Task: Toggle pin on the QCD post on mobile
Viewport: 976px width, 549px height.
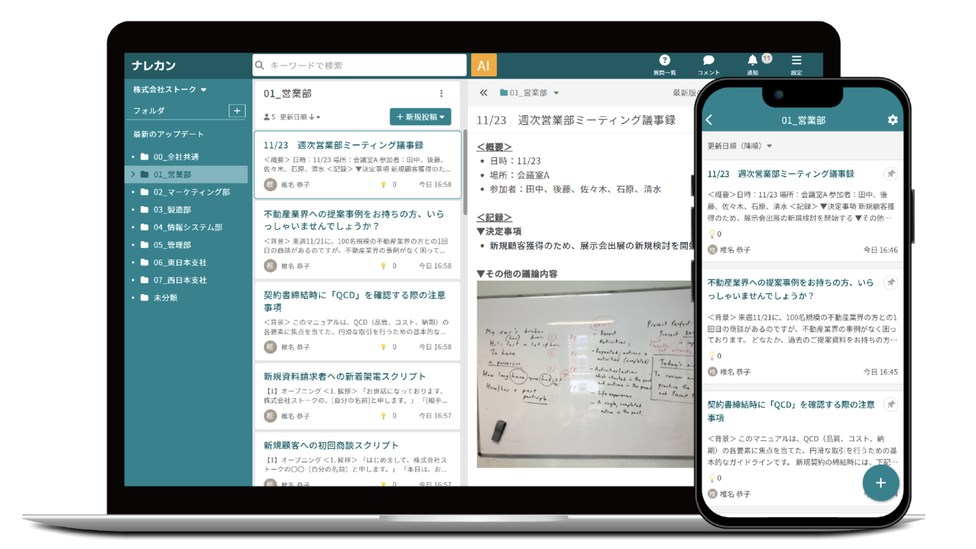Action: [890, 405]
